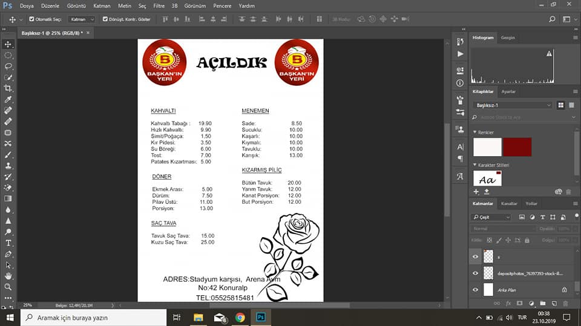The width and height of the screenshot is (581, 326).
Task: Open the Paragraph panel icon
Action: click(x=460, y=158)
